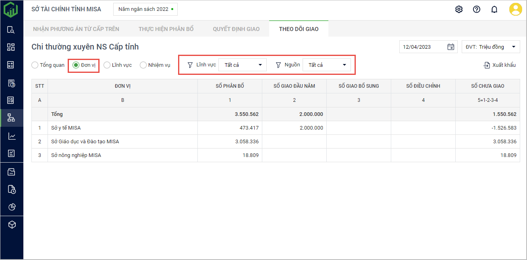This screenshot has height=260, width=527.
Task: Open the ĐVT Triệu đồng unit dropdown
Action: tap(491, 47)
